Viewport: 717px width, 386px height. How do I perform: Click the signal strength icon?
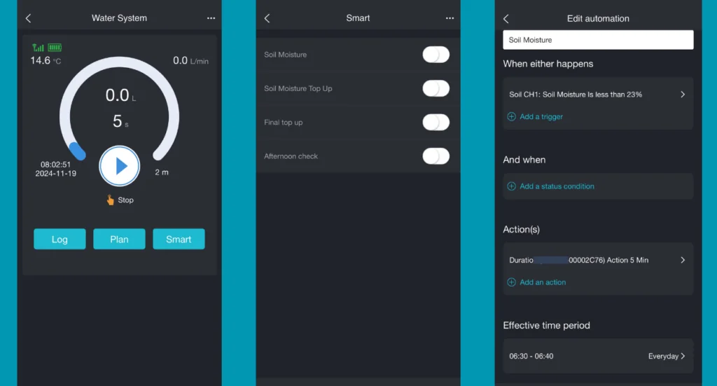pyautogui.click(x=38, y=48)
